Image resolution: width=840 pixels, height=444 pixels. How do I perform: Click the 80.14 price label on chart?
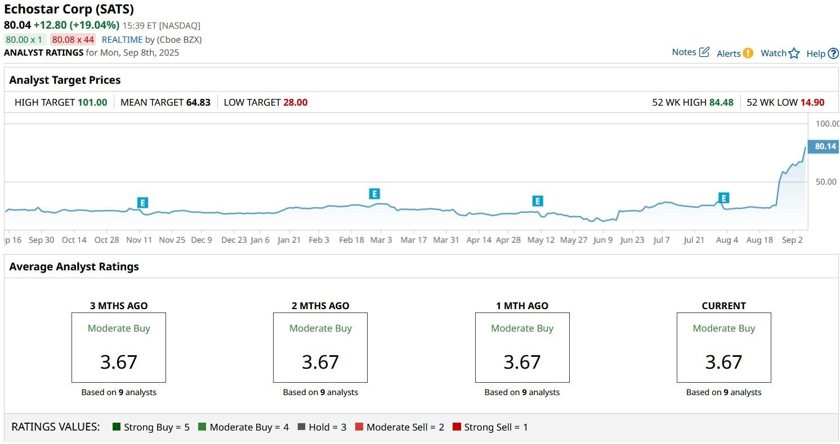click(x=823, y=147)
